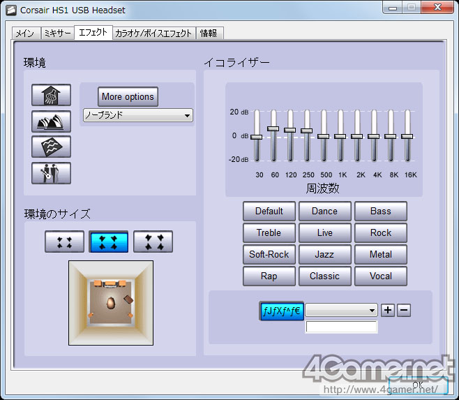459x400 pixels.
Task: Apply the Treble equalizer preset
Action: 269,232
